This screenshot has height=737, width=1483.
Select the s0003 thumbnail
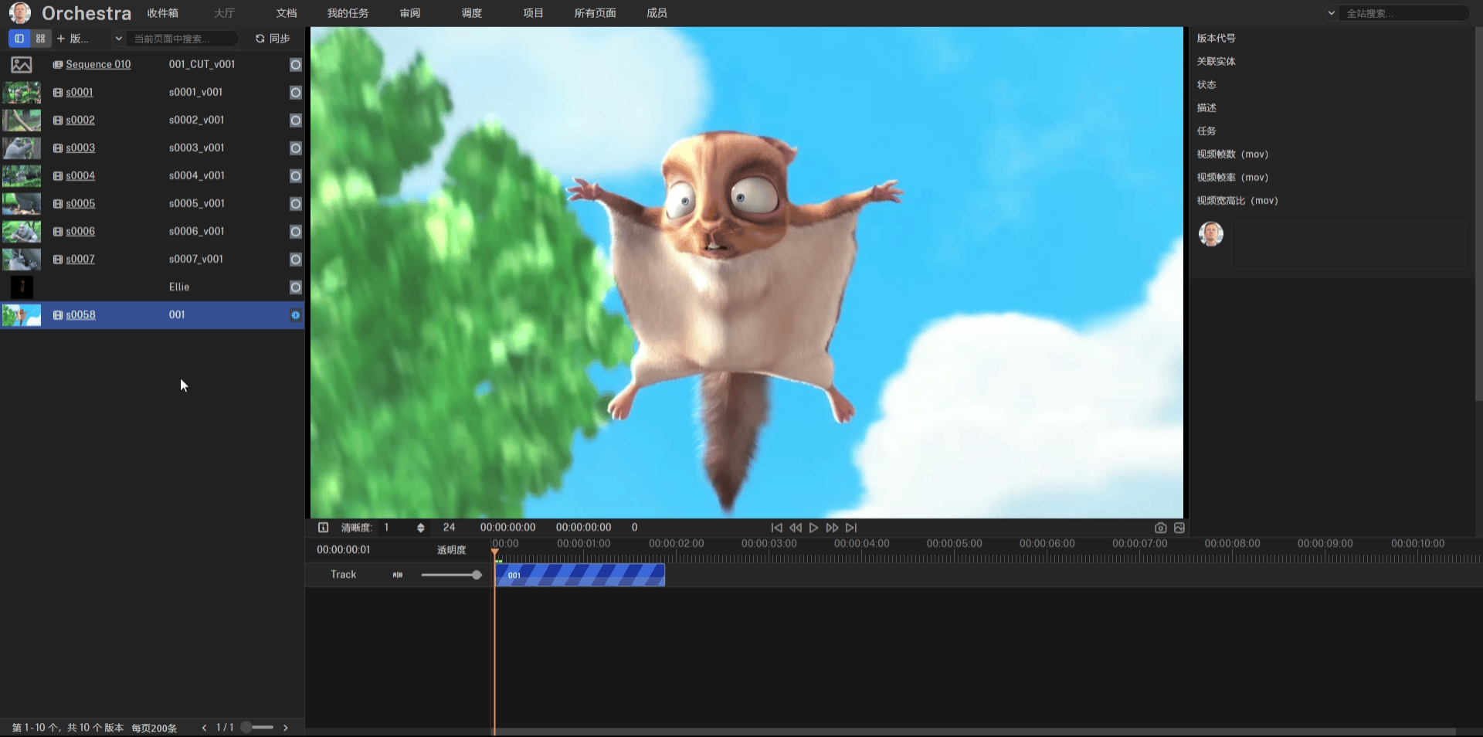22,148
